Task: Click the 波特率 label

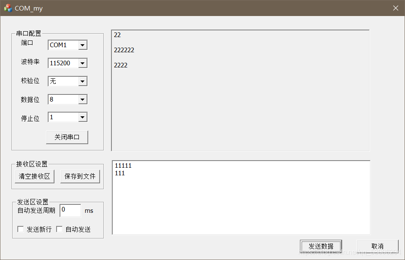Action: pyautogui.click(x=30, y=62)
